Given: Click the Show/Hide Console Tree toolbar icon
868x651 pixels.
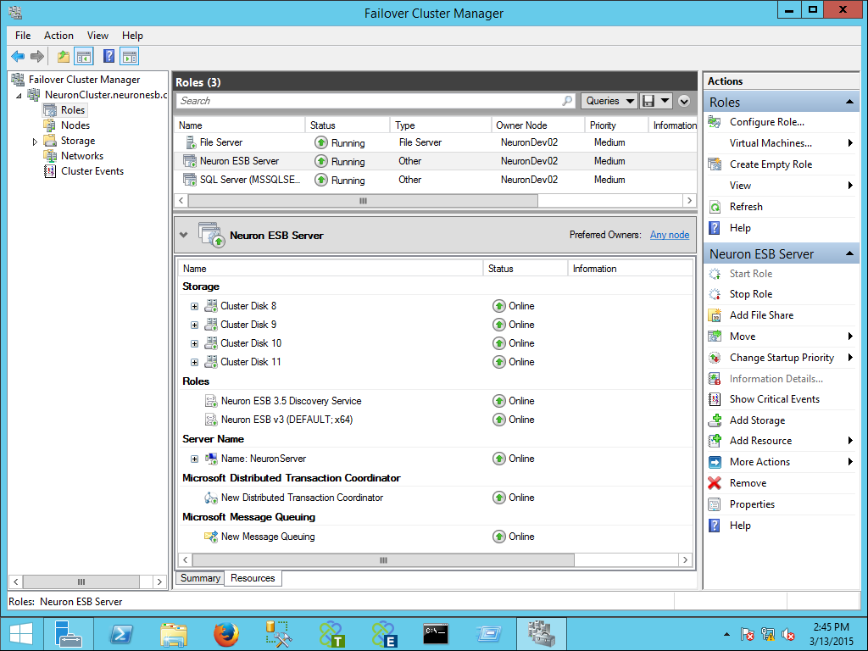Looking at the screenshot, I should 84,56.
